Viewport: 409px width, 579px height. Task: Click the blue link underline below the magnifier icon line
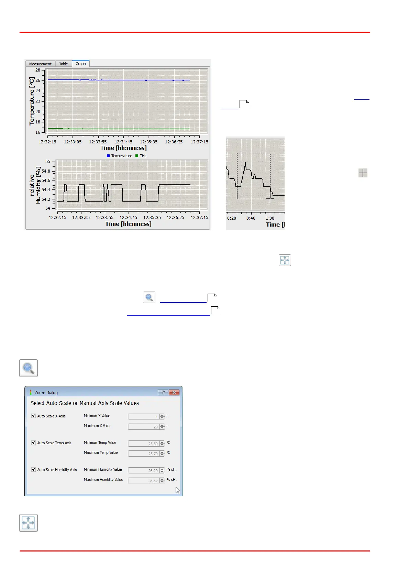click(168, 315)
